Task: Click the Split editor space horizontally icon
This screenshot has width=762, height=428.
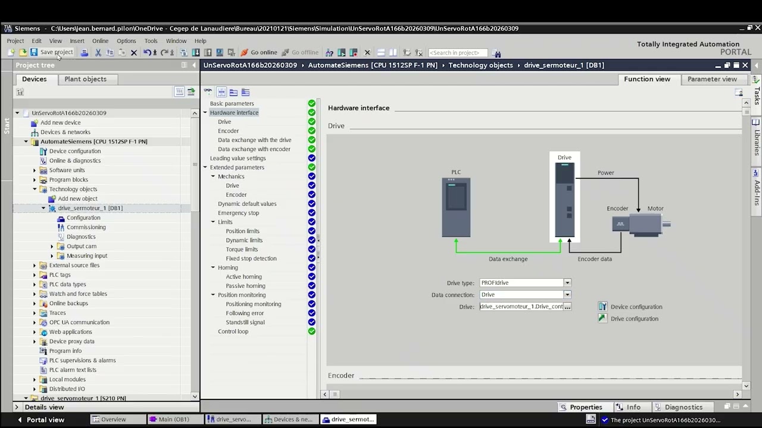Action: tap(381, 52)
